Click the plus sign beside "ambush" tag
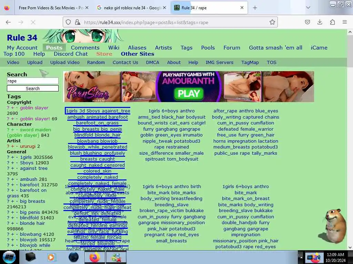Screen dimensions: 353x264 pos(12,179)
